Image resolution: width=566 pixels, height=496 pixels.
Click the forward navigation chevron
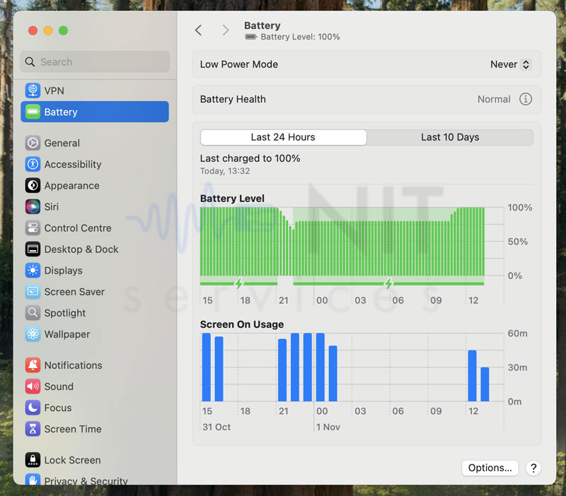click(x=225, y=30)
